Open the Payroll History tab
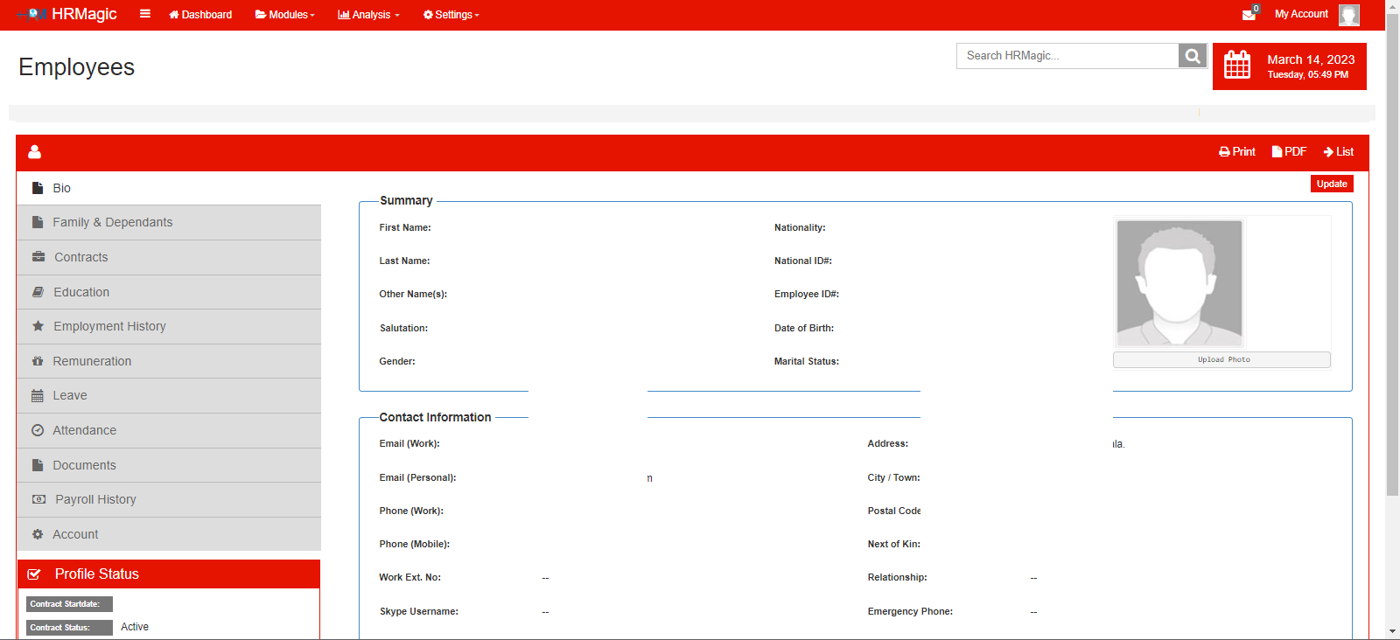 click(95, 500)
